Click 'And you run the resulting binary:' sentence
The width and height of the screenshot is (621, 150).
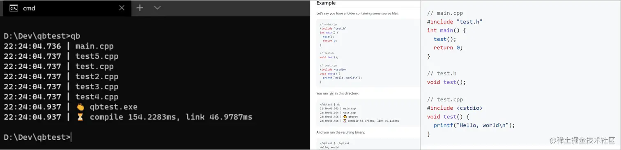click(x=340, y=132)
